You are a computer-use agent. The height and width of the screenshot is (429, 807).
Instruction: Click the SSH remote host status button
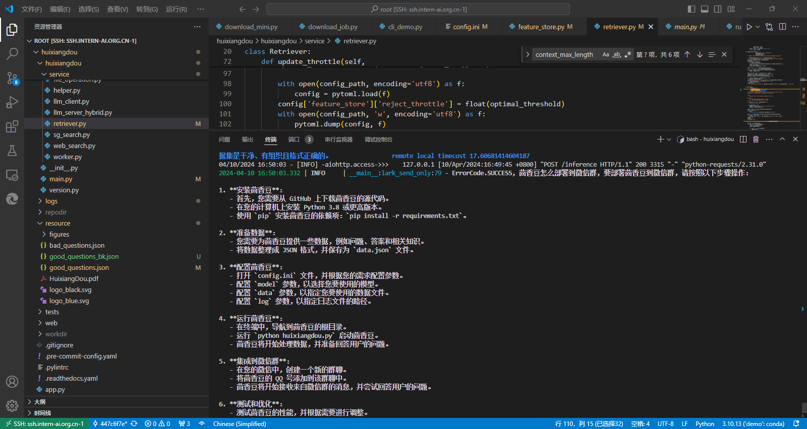pos(44,423)
